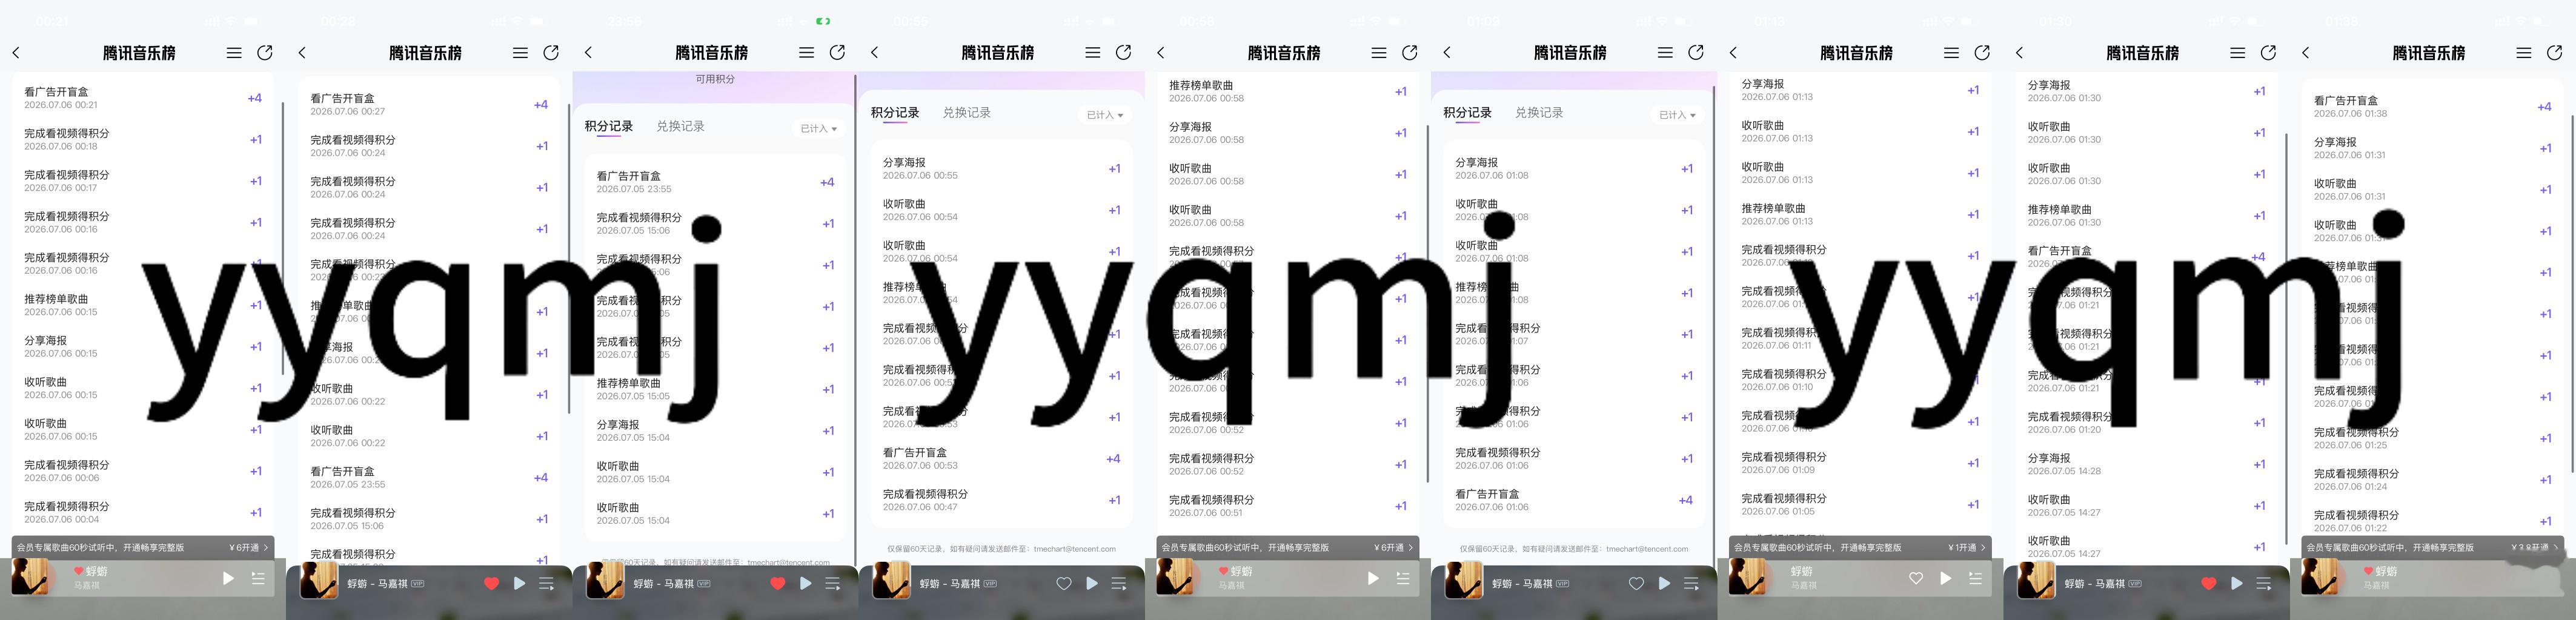Click scrollbar beside list topped by 00:21 record
This screenshot has width=2576, height=620.
tap(283, 240)
